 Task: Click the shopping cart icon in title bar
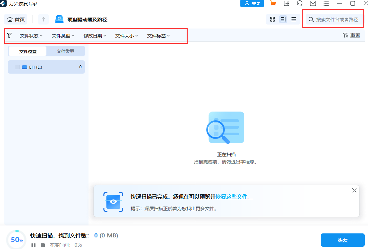pyautogui.click(x=273, y=4)
